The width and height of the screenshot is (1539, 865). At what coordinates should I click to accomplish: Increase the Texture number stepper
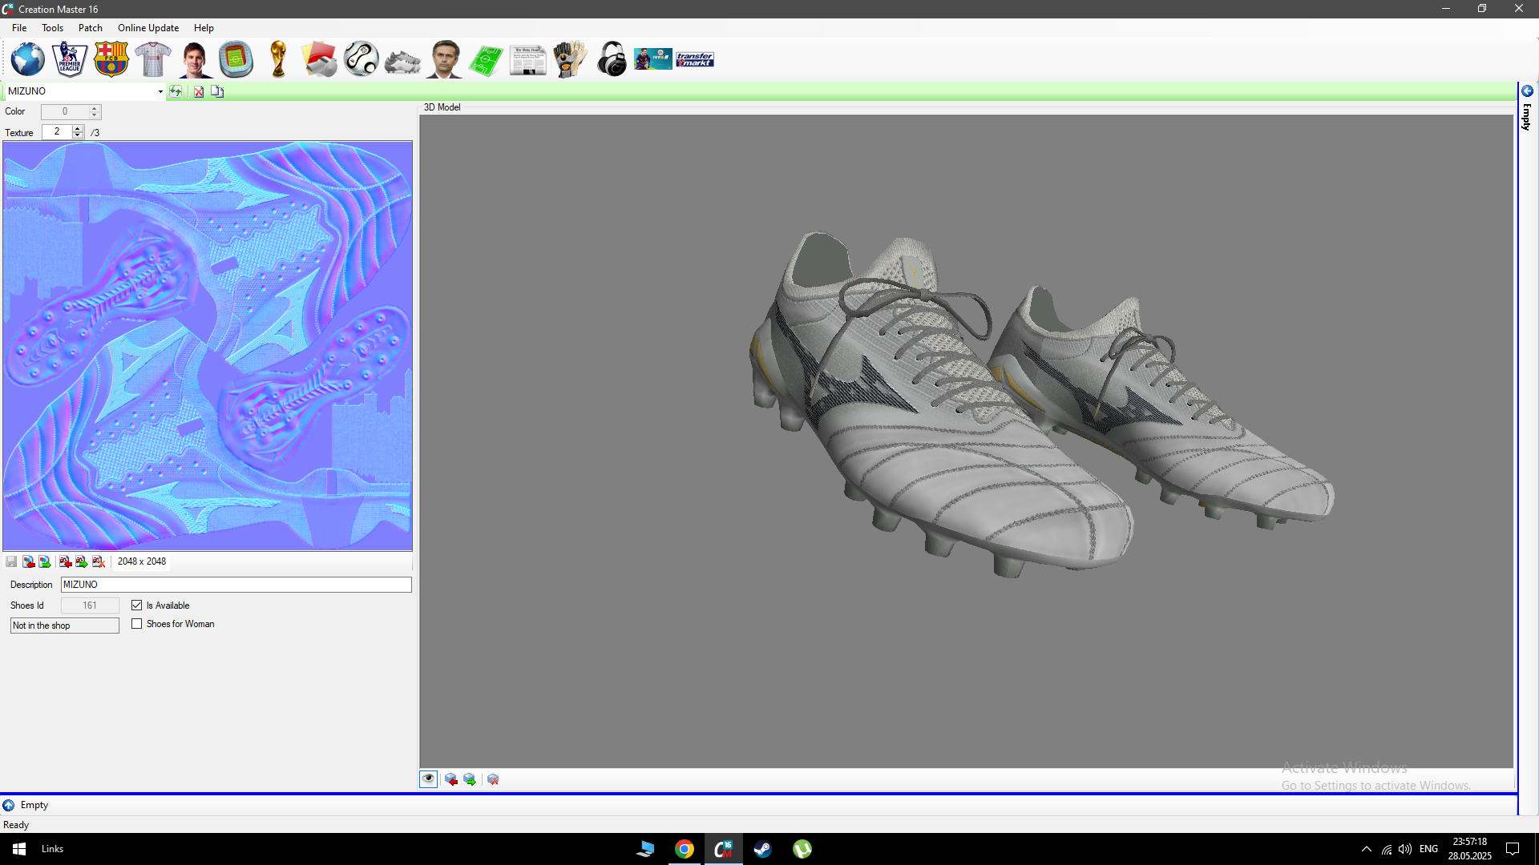click(78, 128)
